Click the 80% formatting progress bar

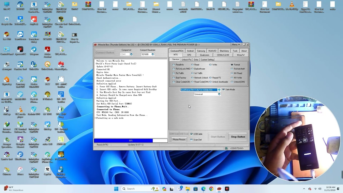[x=131, y=141]
